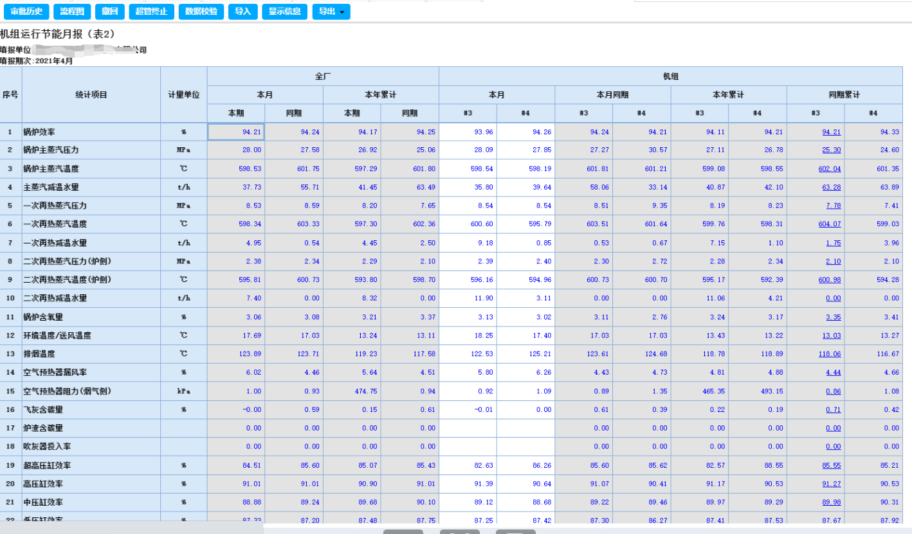Open underlined link 63.28 in 主蒸汽减温水量 row
The height and width of the screenshot is (534, 912).
click(x=831, y=187)
